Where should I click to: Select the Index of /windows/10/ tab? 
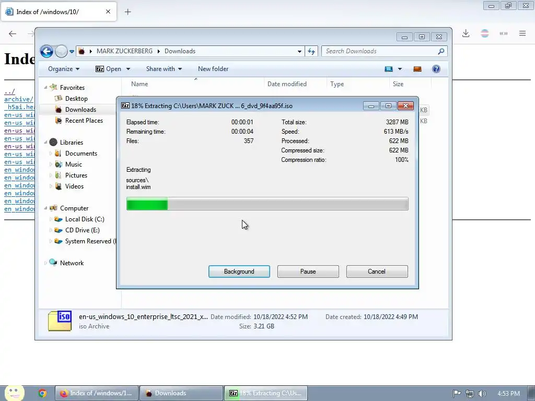point(59,11)
